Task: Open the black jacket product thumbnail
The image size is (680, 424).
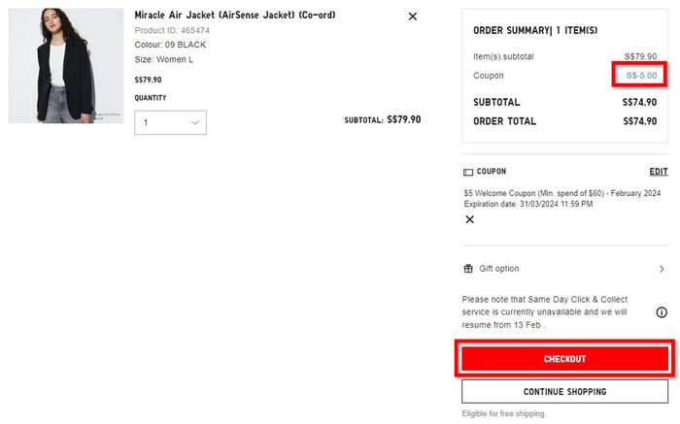Action: (x=66, y=66)
